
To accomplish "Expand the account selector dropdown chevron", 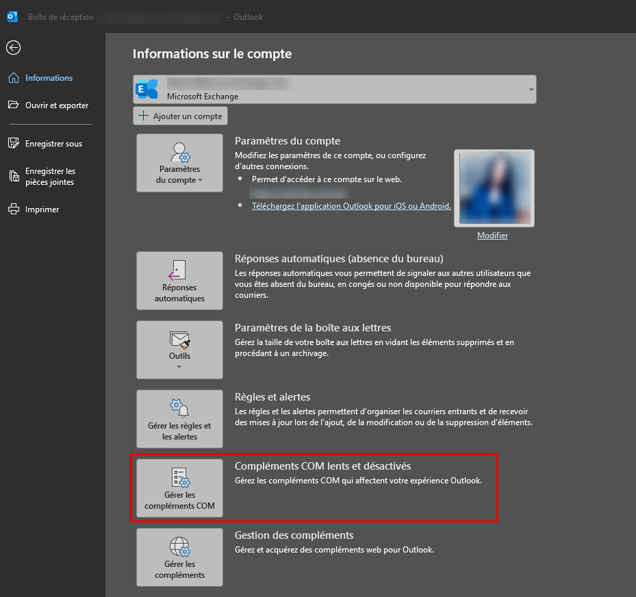I will click(x=531, y=89).
